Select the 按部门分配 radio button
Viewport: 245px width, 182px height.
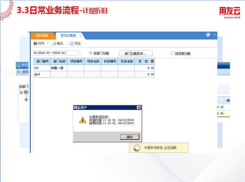pos(90,53)
